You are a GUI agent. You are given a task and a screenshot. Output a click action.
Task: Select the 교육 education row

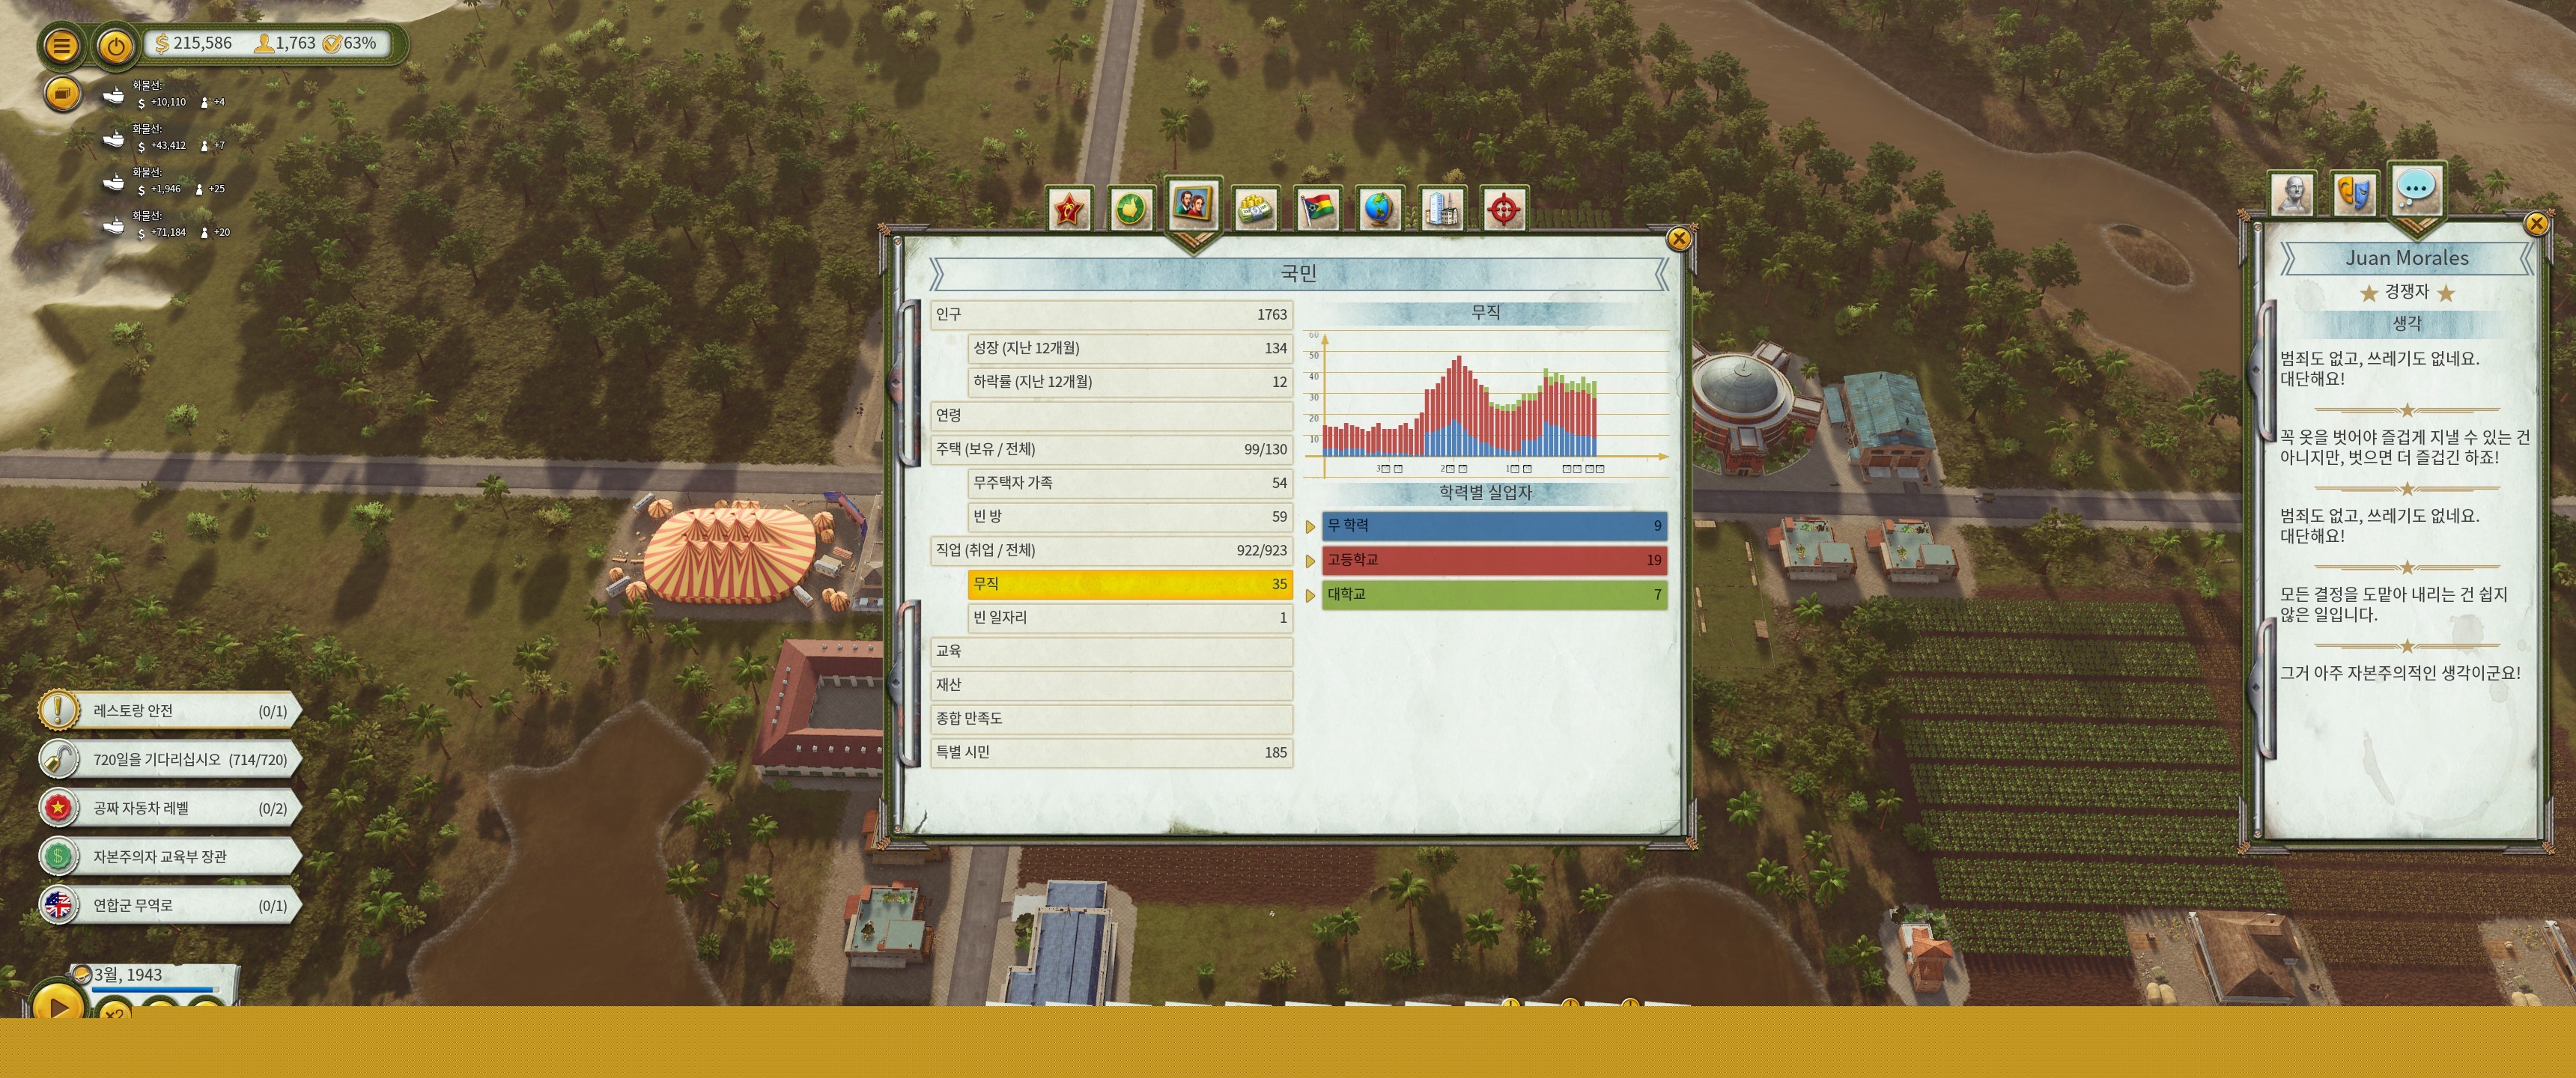pyautogui.click(x=1110, y=651)
